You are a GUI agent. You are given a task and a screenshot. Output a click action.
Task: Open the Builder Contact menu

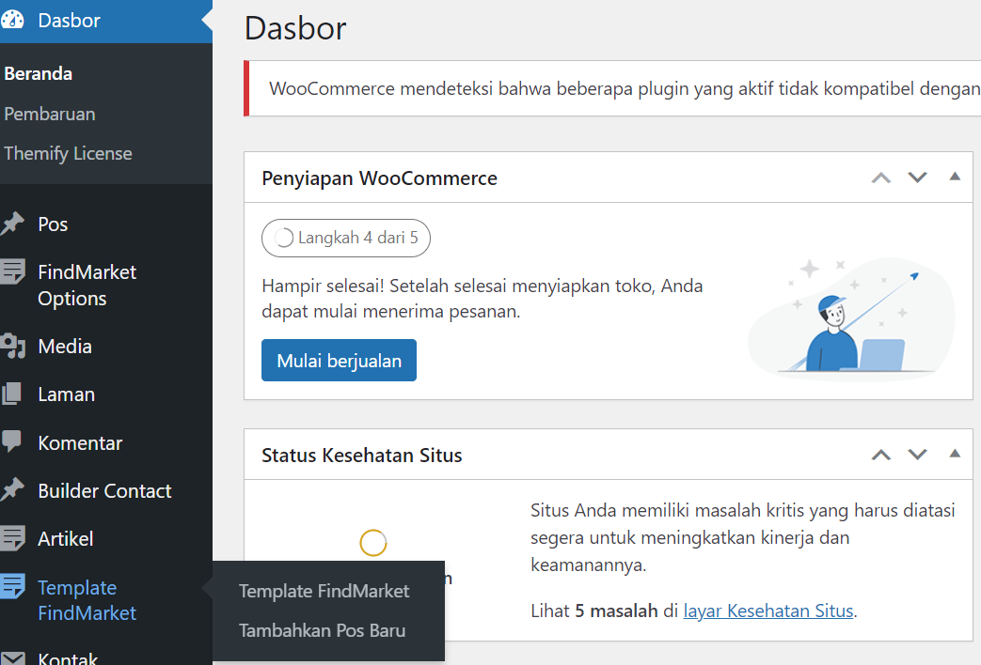106,490
